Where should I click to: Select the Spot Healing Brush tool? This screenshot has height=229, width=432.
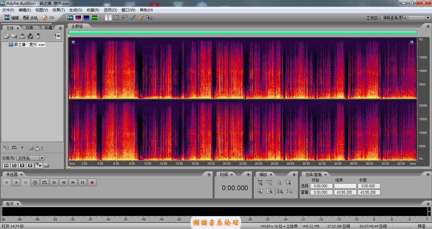[x=141, y=18]
